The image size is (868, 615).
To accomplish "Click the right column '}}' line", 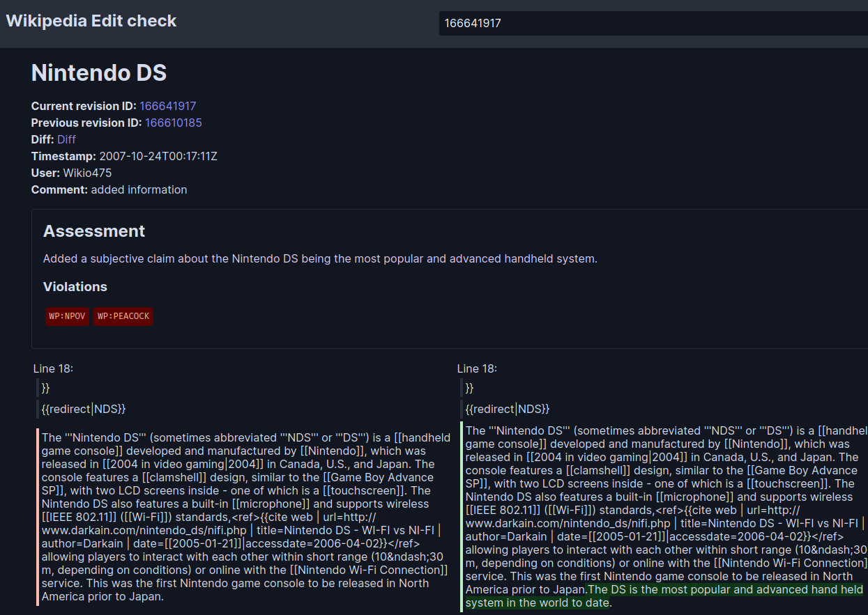I will (x=470, y=388).
